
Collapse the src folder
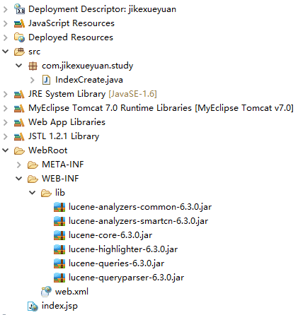point(6,52)
